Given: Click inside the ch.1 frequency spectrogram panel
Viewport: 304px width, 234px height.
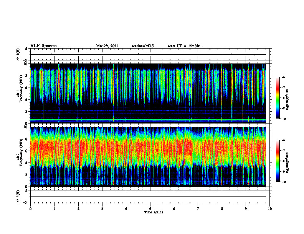Looking at the screenshot, I should tap(148, 93).
